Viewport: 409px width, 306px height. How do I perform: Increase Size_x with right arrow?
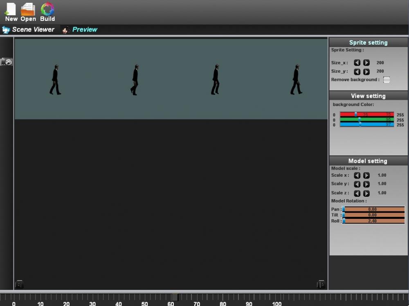(366, 63)
